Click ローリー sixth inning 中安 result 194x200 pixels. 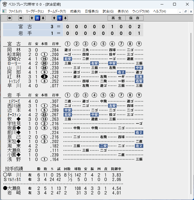point(112,63)
